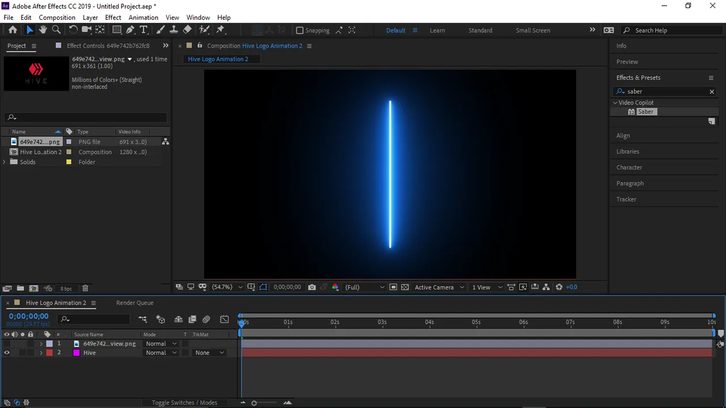The width and height of the screenshot is (726, 408).
Task: Click the Take Snapshot camera icon
Action: [x=312, y=287]
